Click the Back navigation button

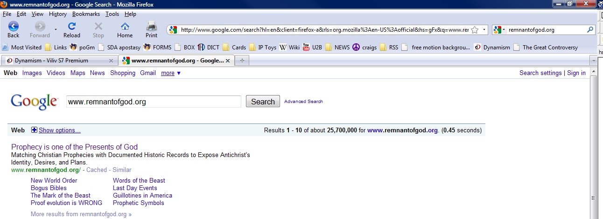[x=14, y=30]
